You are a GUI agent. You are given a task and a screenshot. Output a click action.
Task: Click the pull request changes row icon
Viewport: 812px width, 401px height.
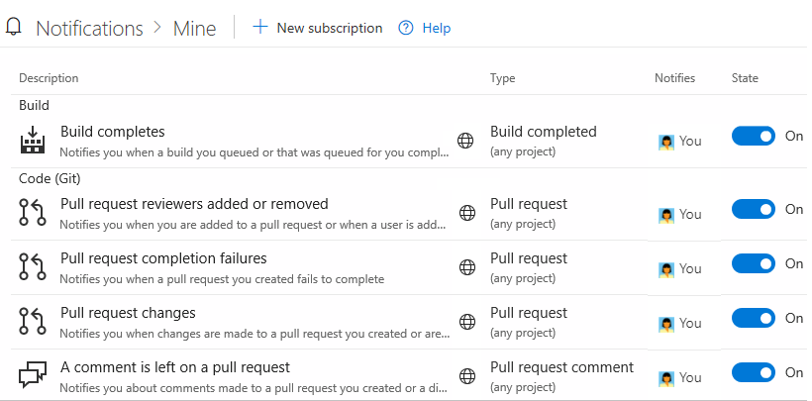[x=33, y=322]
